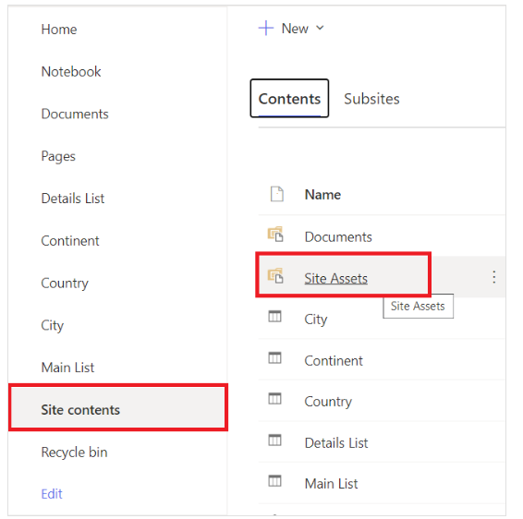Open the Site Assets link
This screenshot has width=523, height=519.
point(335,278)
